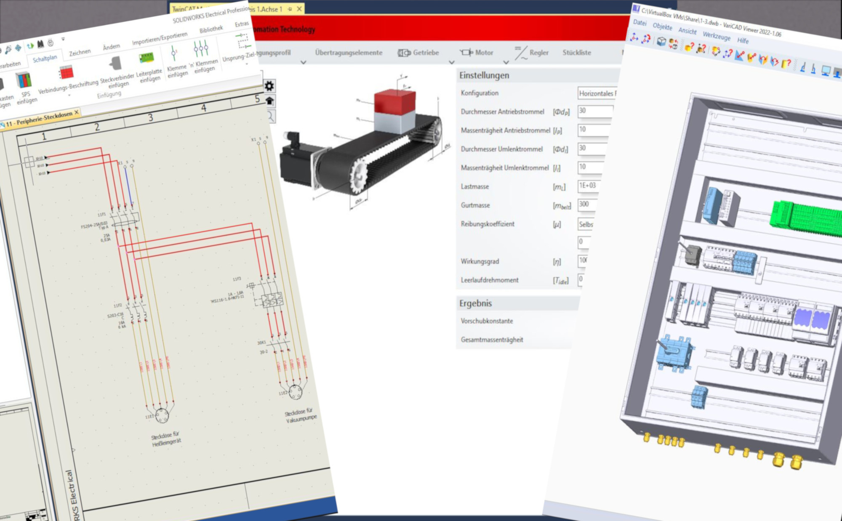
Task: Switch to the Zeichnen ribbon tab
Action: 80,53
